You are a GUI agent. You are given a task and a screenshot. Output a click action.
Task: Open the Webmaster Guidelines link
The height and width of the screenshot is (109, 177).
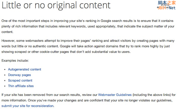click(115, 95)
